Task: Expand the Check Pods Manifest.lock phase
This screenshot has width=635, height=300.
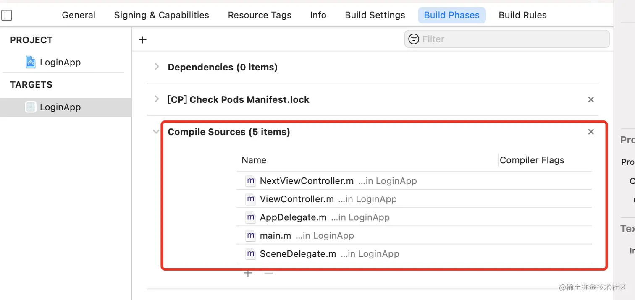Action: pos(157,99)
